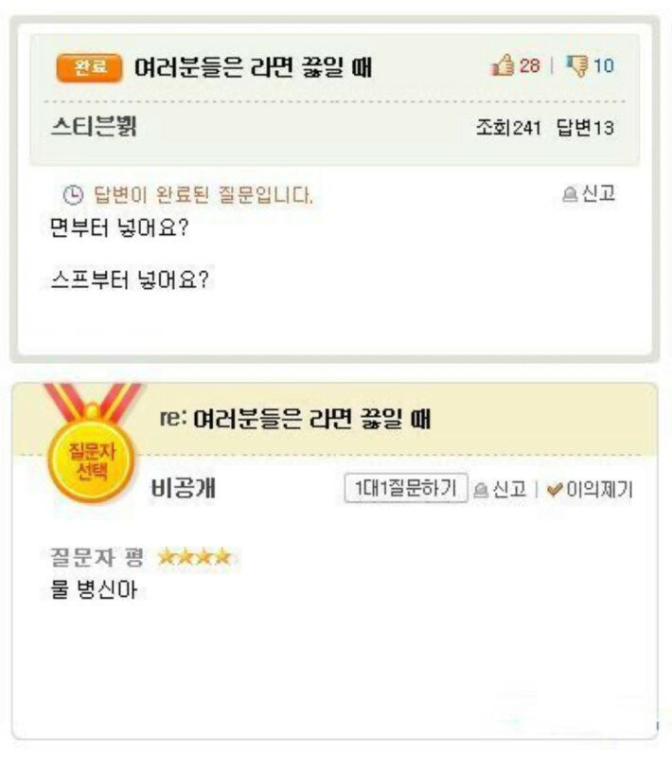Screen dimensions: 672x758
Task: Click the clock icon beside answered notice
Action: (x=74, y=195)
